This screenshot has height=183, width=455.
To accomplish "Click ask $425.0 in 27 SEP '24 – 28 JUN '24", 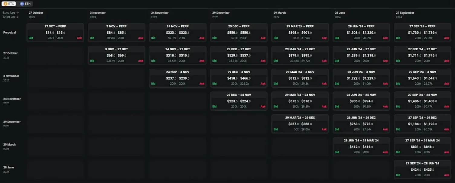I will [x=429, y=170].
